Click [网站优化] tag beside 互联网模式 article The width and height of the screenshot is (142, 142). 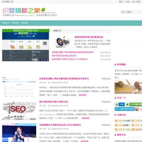coord(106,125)
